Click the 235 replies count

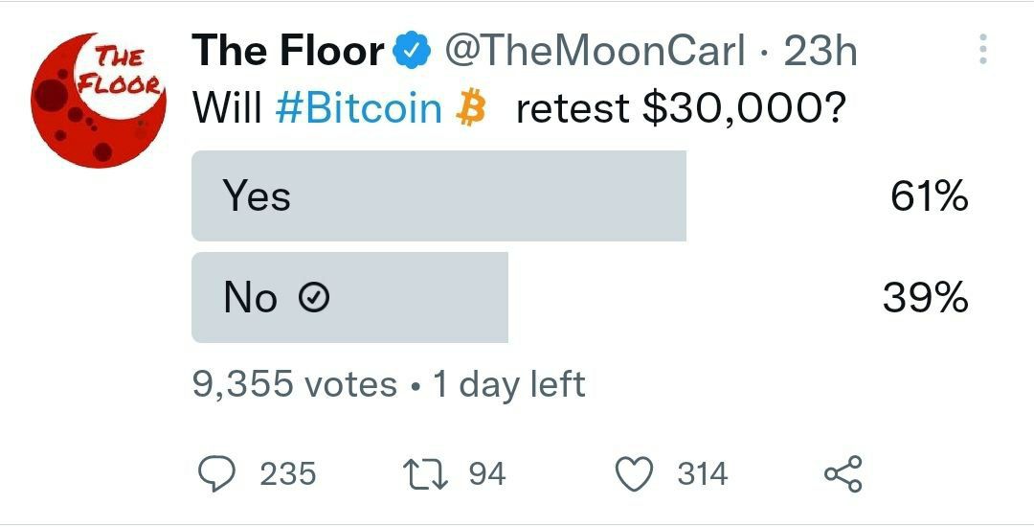point(287,473)
